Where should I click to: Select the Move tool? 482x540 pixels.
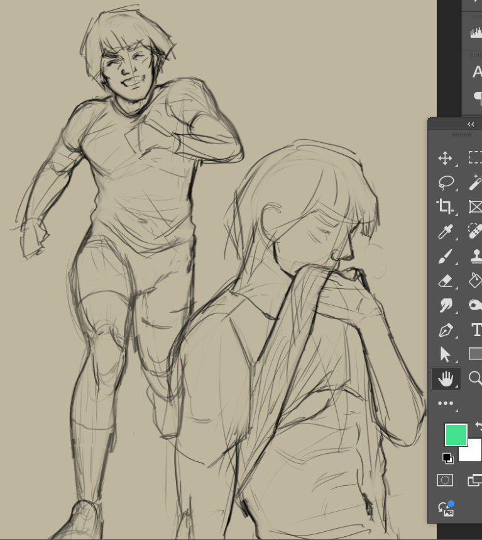click(445, 158)
